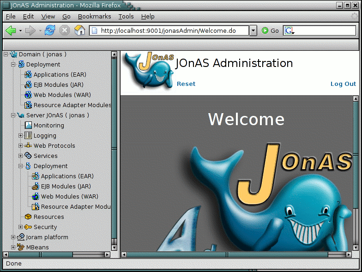The image size is (362, 272).
Task: Click the tree panel vertical scrollbar down arrow
Action: 114,248
